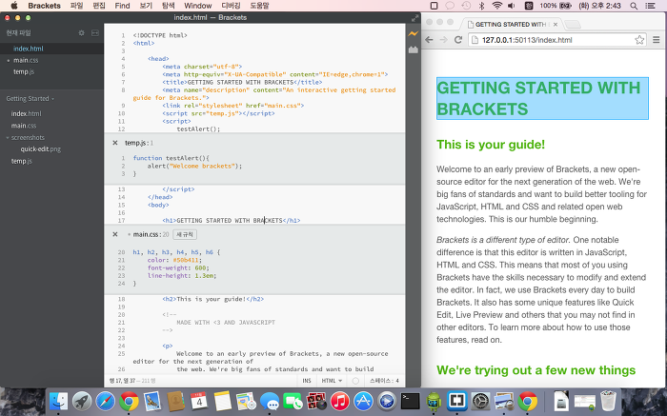The image size is (667, 416).
Task: Click the Bluetooth icon in menu bar
Action: 481,6
